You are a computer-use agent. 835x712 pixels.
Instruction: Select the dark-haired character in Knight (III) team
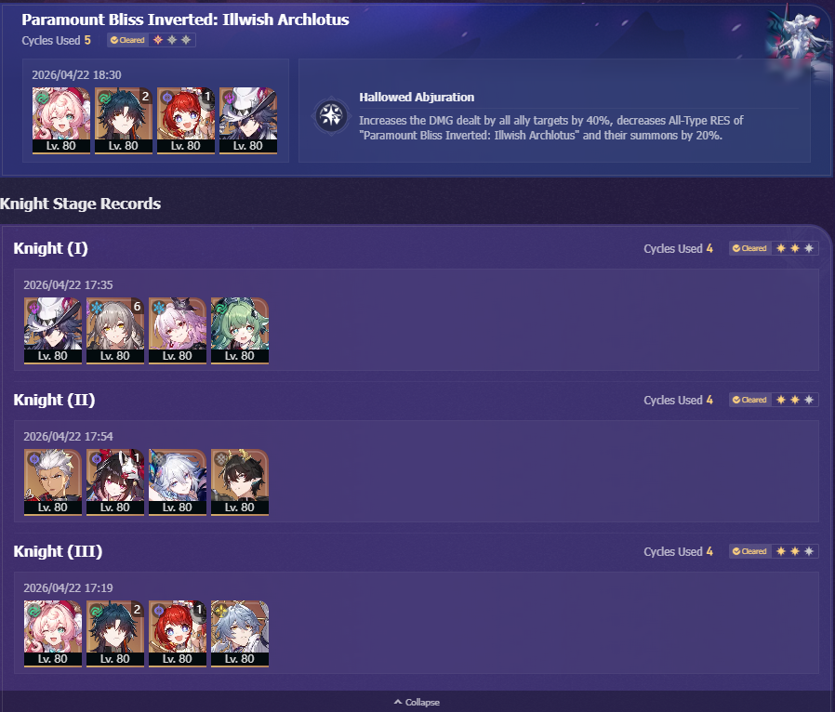115,634
